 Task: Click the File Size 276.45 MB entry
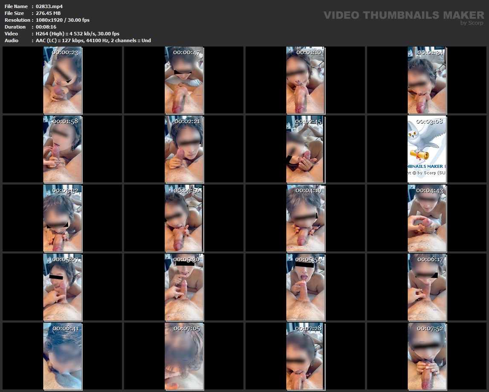[48, 13]
